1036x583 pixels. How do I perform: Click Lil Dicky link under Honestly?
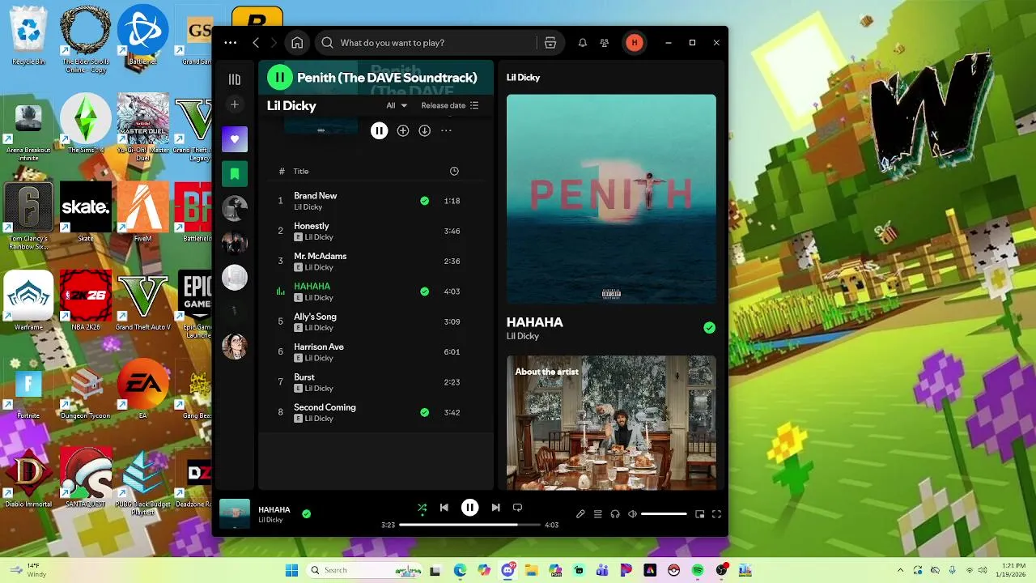[319, 237]
